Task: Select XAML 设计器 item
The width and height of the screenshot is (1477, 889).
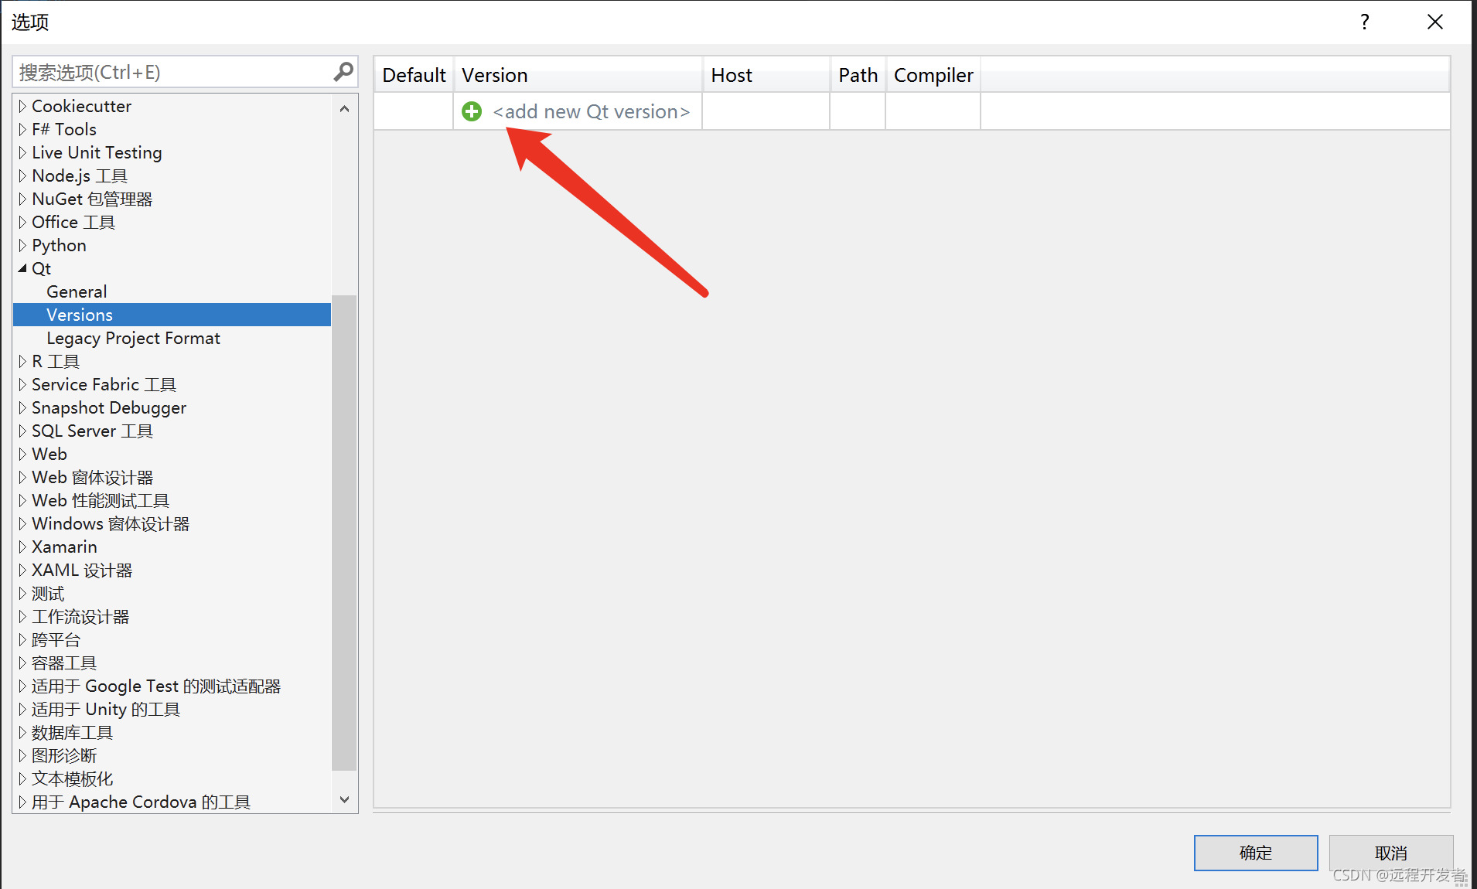Action: (x=82, y=570)
